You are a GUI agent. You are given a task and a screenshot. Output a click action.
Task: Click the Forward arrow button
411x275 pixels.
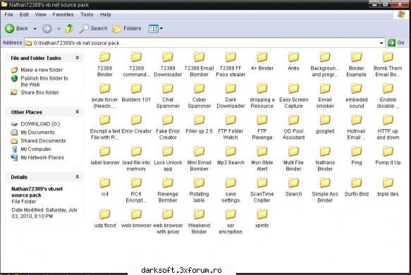click(x=47, y=28)
